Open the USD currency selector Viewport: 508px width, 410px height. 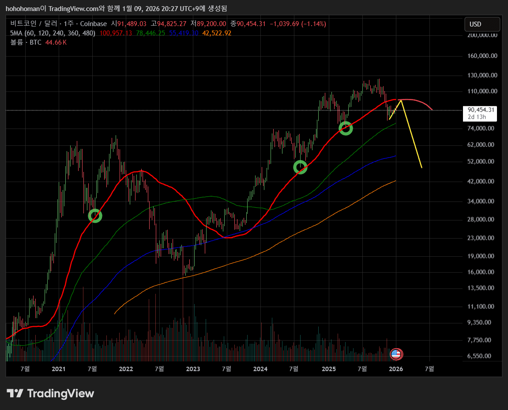pyautogui.click(x=482, y=24)
